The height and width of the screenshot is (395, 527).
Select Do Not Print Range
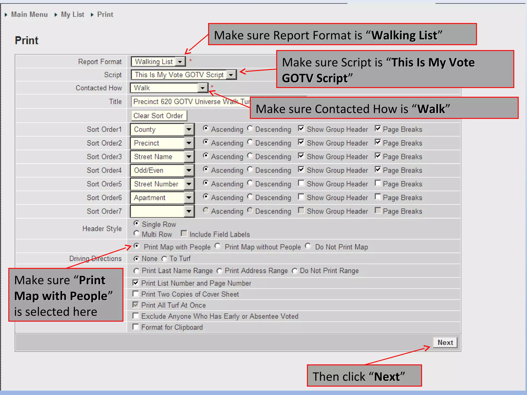click(295, 271)
